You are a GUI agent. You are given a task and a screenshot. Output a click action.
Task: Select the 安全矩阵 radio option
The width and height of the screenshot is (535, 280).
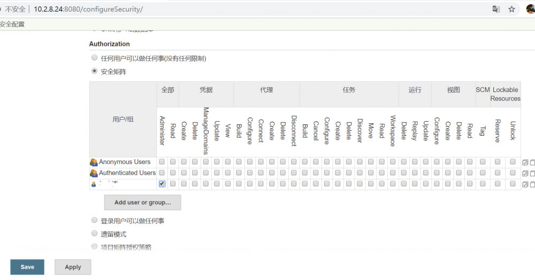[x=95, y=71]
